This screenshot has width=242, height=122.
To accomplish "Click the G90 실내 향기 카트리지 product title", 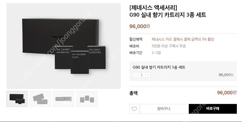I will point(168,15).
